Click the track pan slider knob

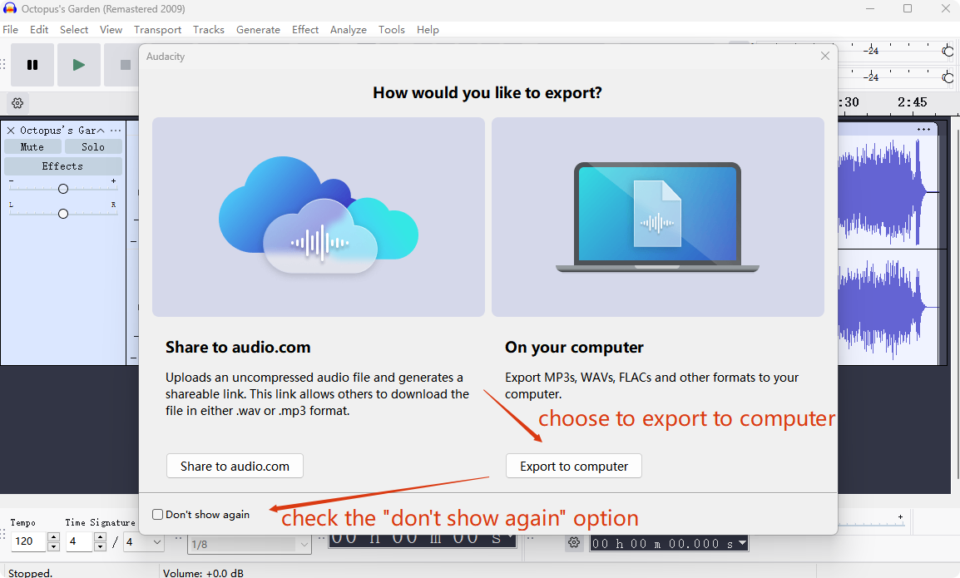point(63,214)
